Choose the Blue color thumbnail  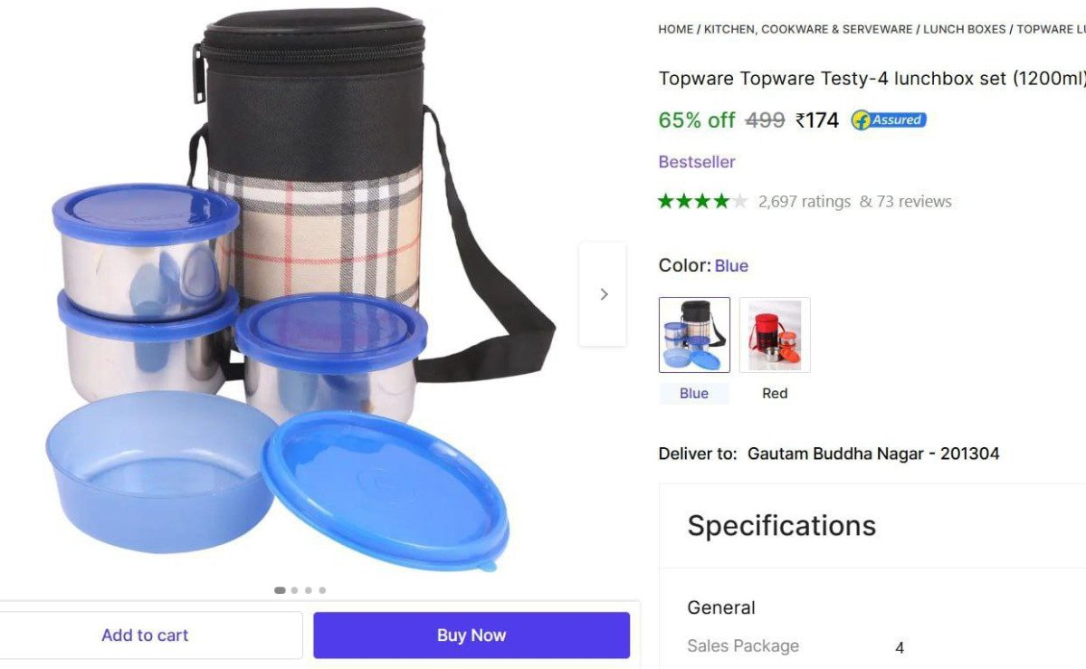(x=694, y=335)
